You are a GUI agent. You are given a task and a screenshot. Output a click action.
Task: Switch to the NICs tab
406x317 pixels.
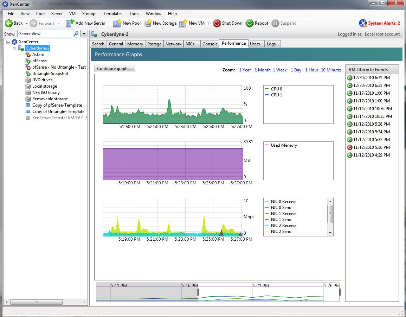click(192, 44)
